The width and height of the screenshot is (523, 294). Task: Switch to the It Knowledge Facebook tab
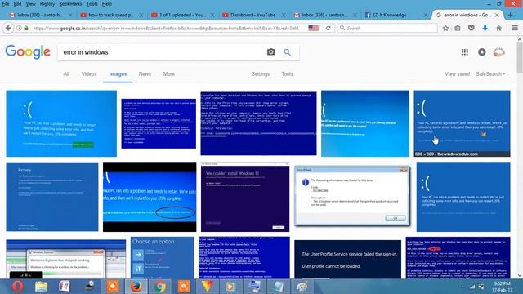click(x=391, y=15)
